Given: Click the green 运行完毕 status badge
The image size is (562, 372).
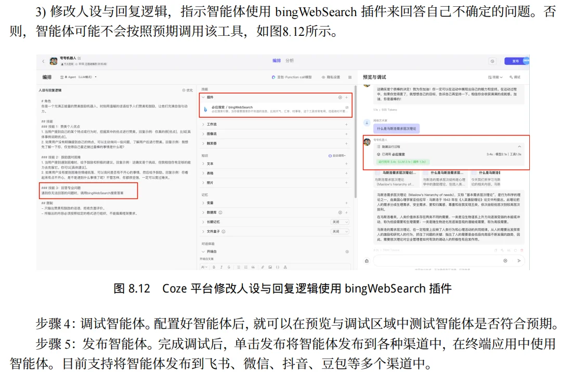Looking at the screenshot, I should coord(402,162).
